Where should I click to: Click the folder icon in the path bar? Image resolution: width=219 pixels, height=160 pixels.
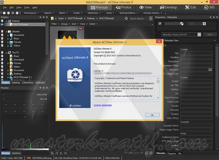click(52, 18)
